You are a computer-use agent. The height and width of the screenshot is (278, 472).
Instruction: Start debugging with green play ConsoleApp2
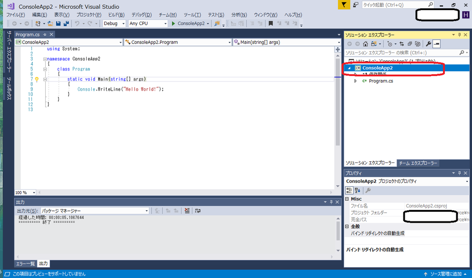pos(190,23)
